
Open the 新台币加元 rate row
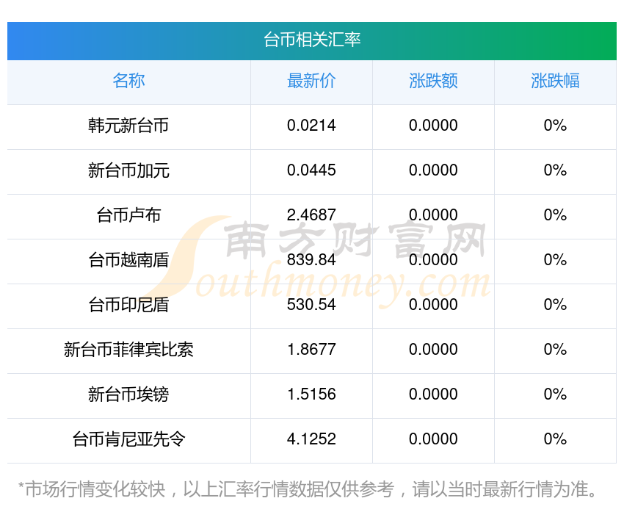click(128, 170)
